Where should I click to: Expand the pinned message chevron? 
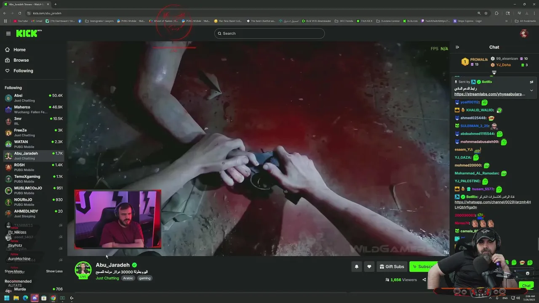pyautogui.click(x=531, y=90)
